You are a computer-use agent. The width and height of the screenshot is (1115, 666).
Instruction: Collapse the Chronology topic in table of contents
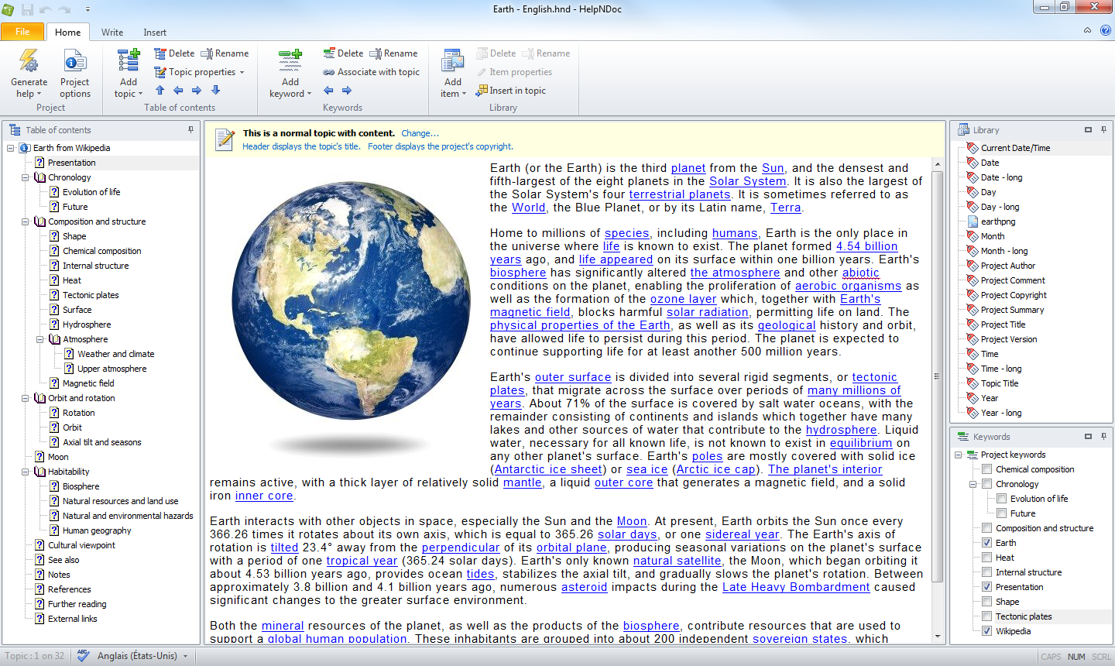[x=26, y=178]
